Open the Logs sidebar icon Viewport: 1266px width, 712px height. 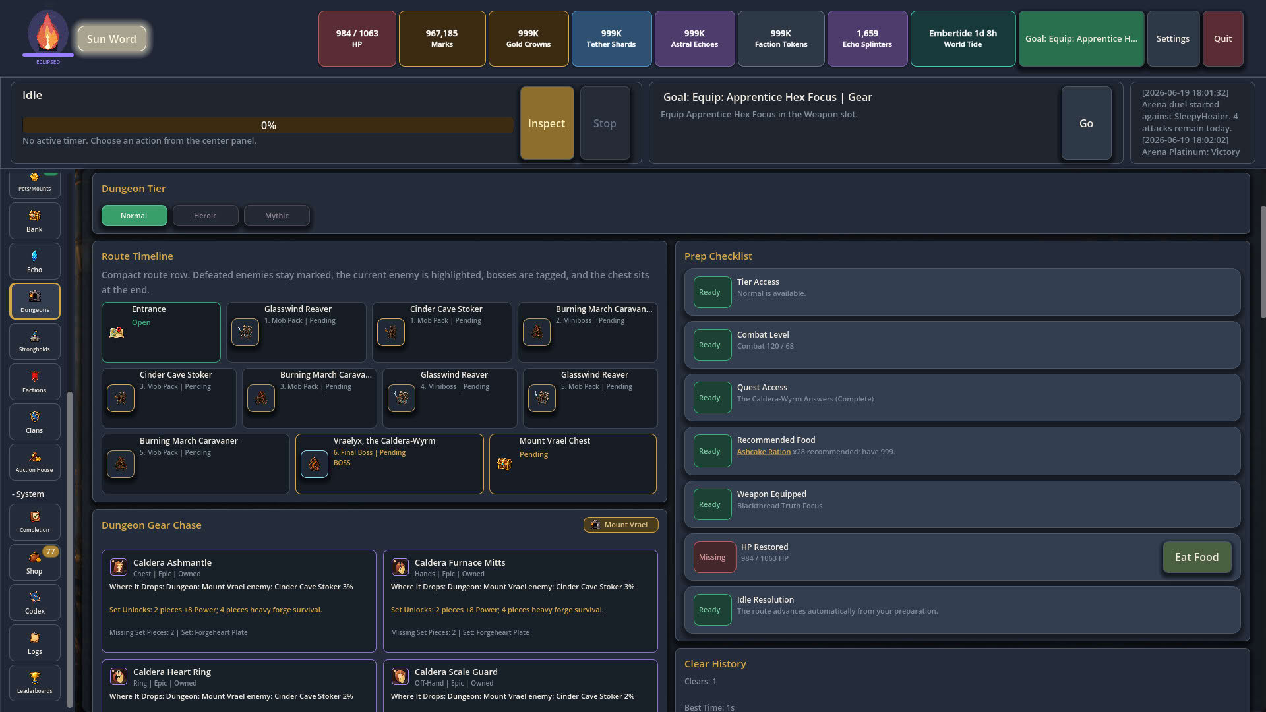pos(35,643)
